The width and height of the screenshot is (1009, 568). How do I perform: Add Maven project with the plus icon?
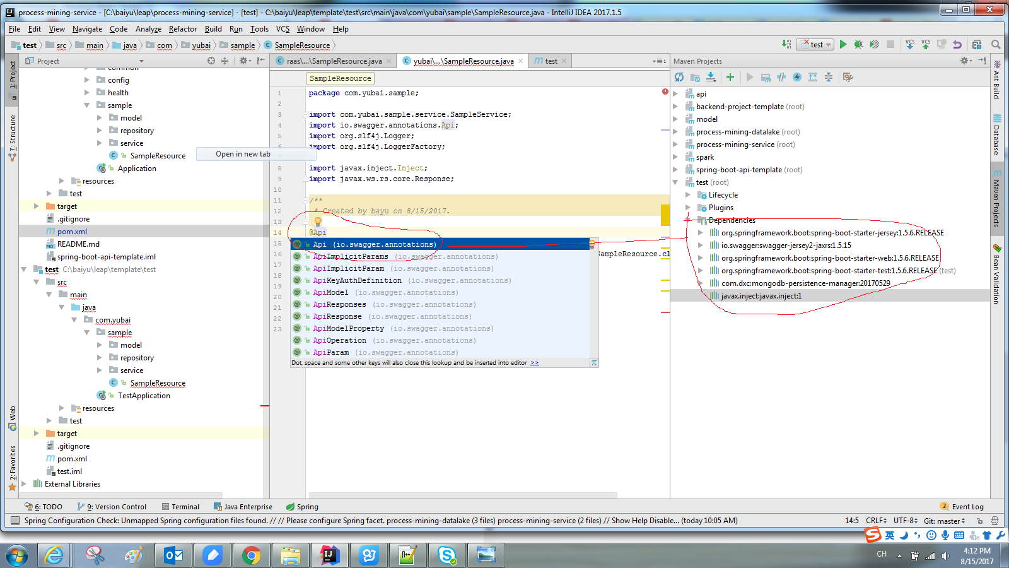coord(730,77)
